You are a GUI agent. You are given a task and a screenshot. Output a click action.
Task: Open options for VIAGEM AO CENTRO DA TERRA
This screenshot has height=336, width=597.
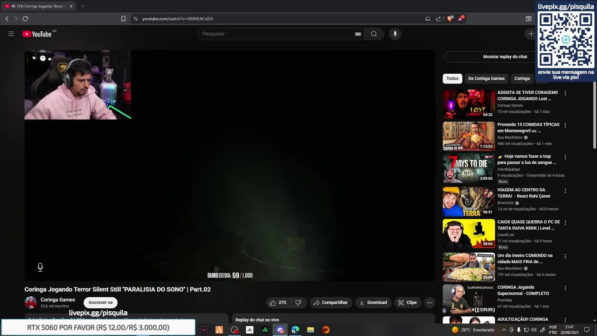pos(565,191)
